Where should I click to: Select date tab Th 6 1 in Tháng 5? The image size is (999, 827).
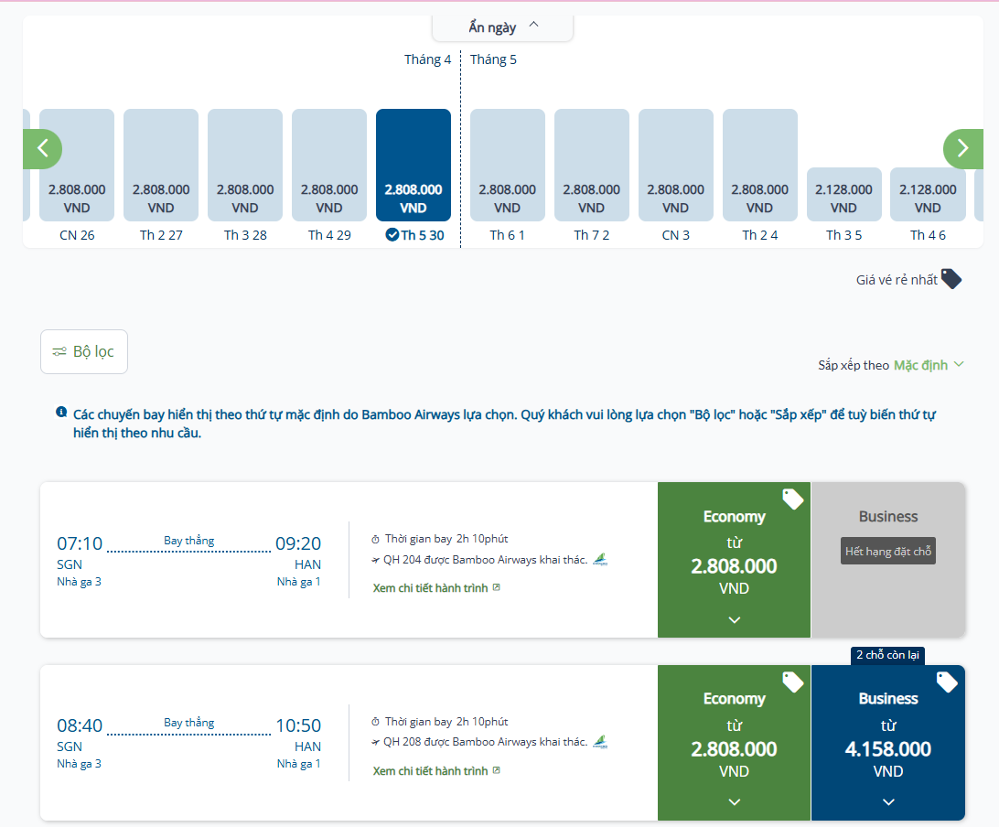(x=507, y=166)
